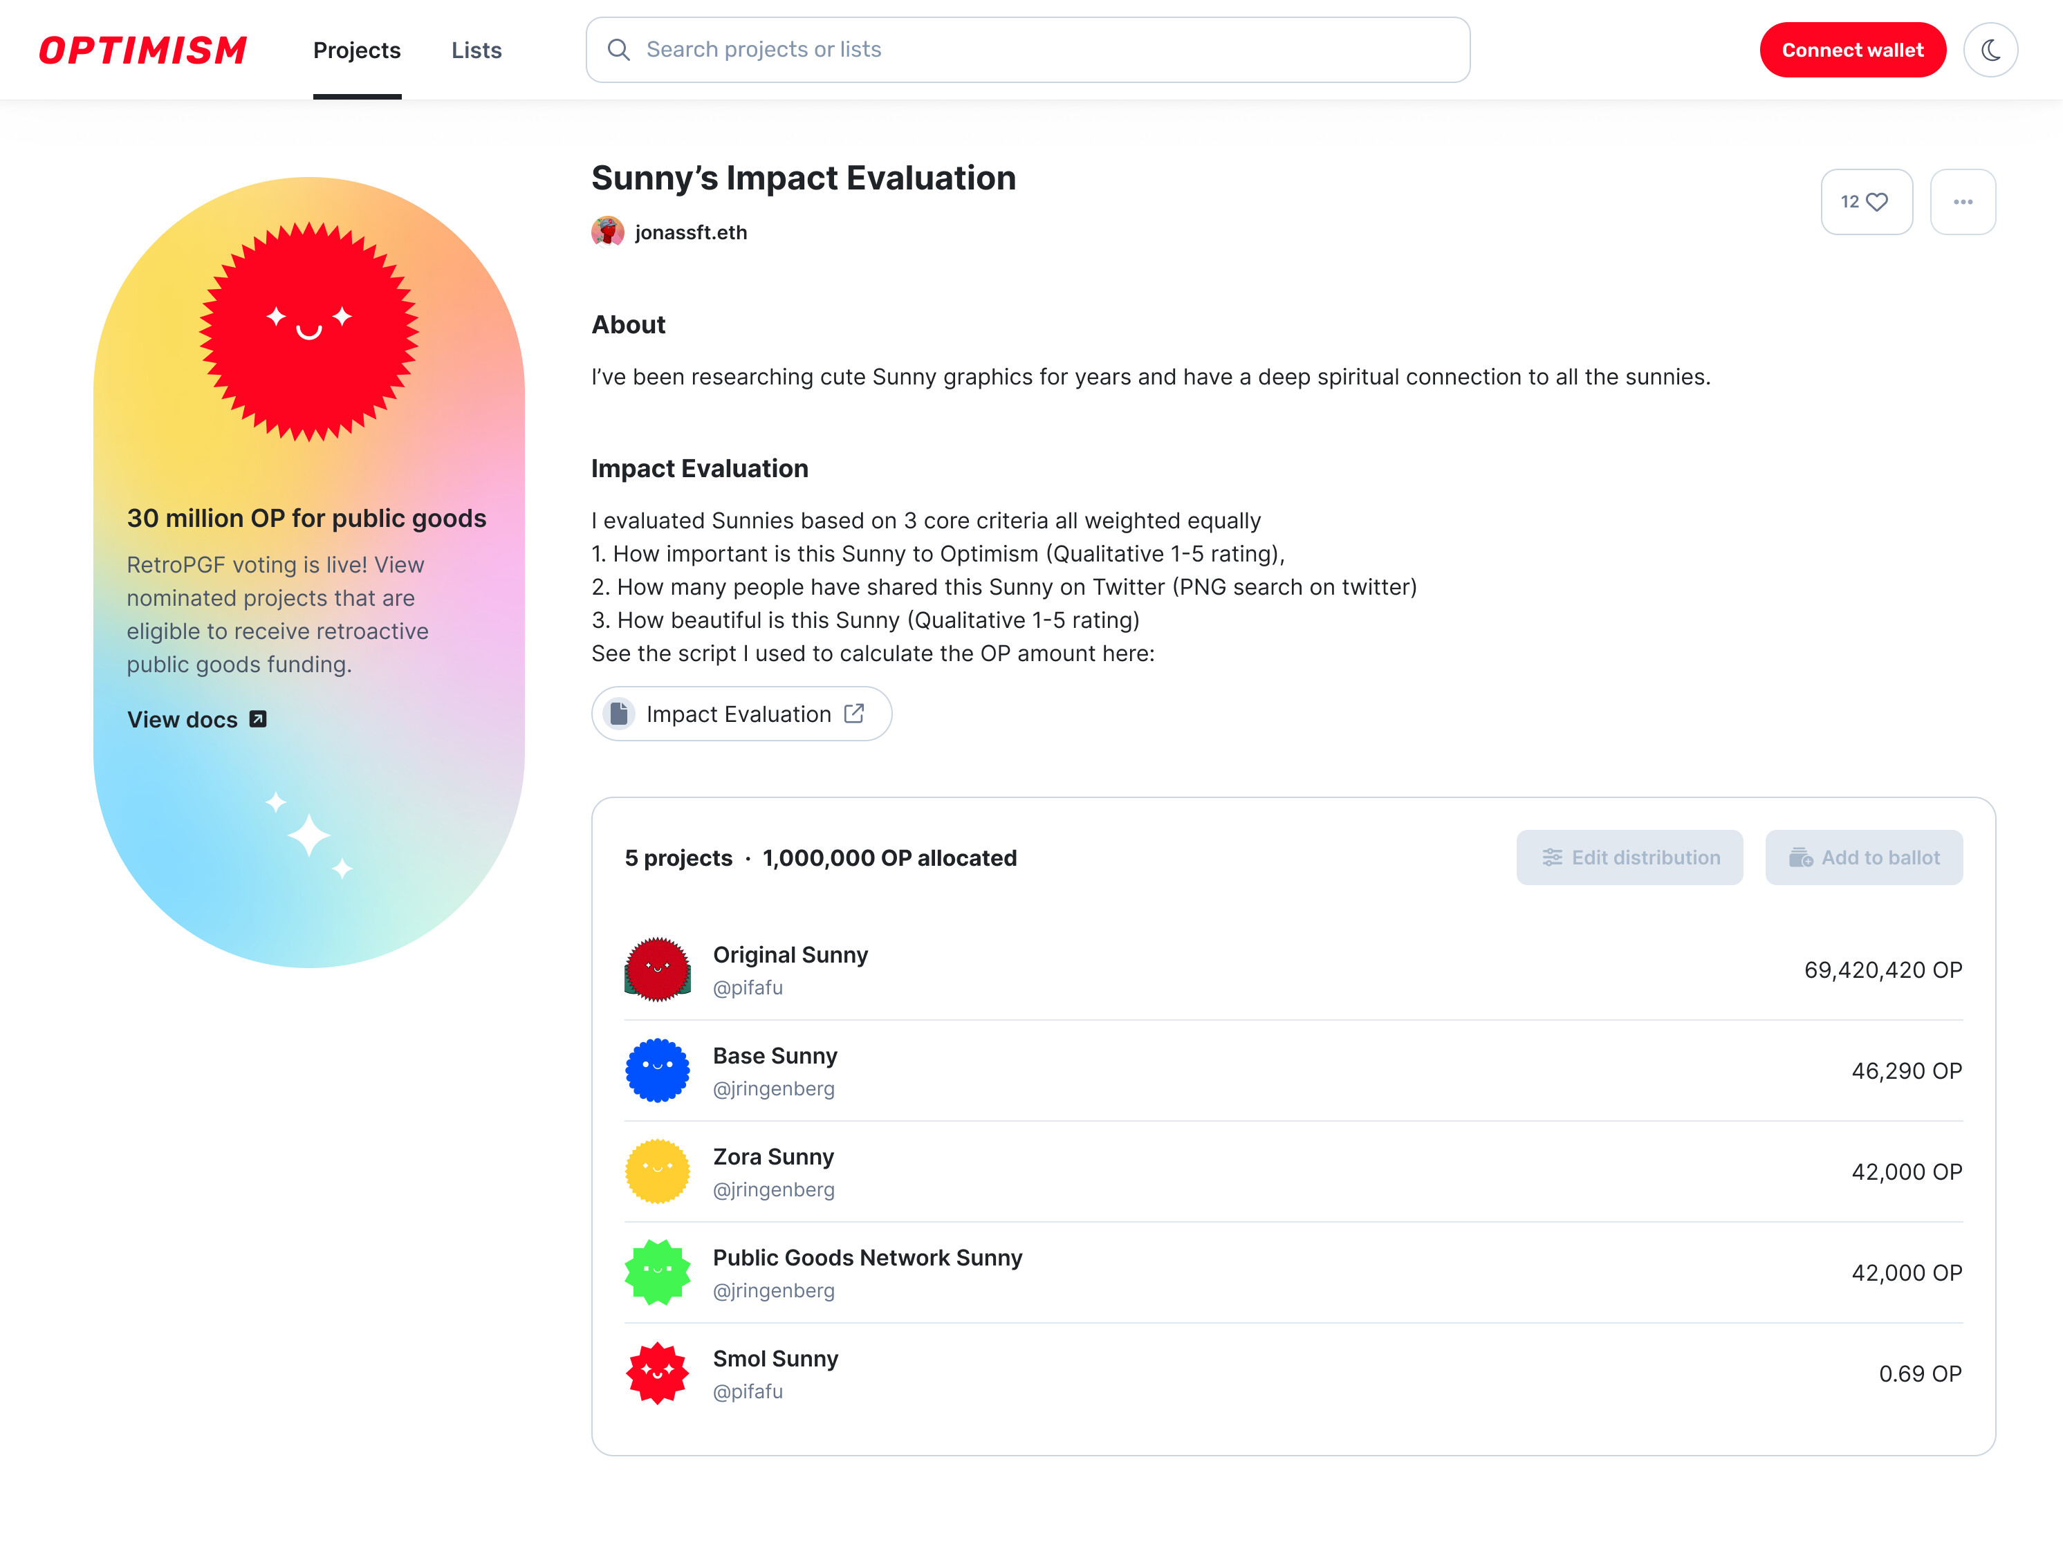The image size is (2063, 1567).
Task: Click @jringenberg under Zora Sunny
Action: [774, 1189]
